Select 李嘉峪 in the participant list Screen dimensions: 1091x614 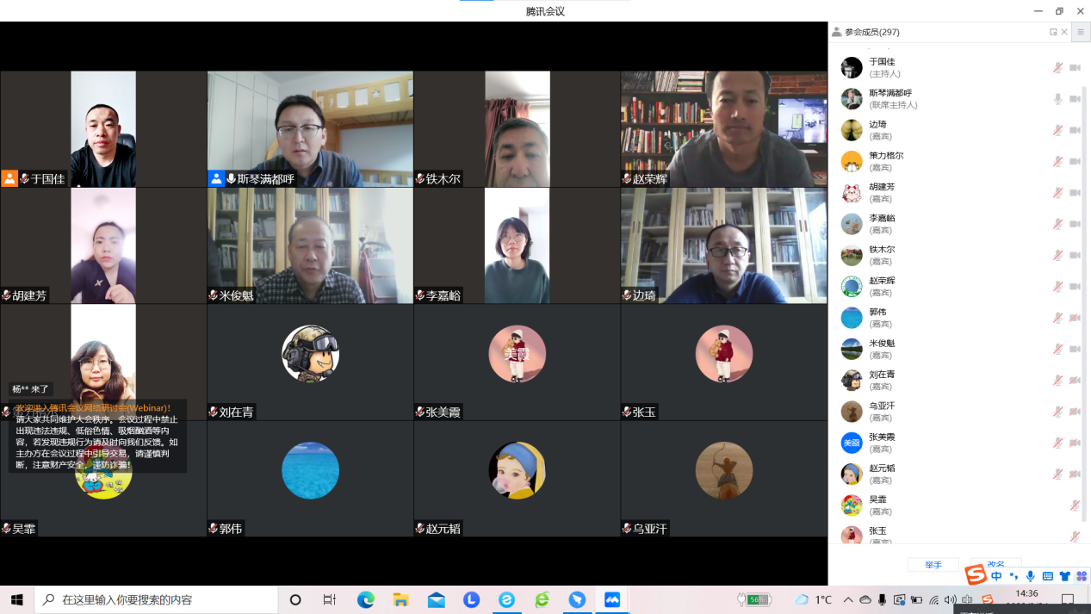coord(882,224)
